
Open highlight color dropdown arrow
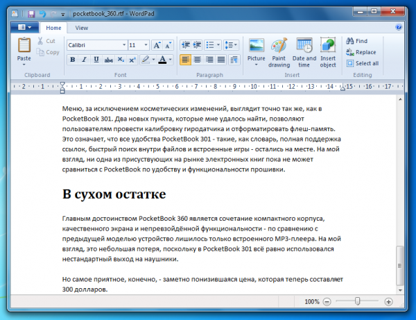(x=153, y=60)
